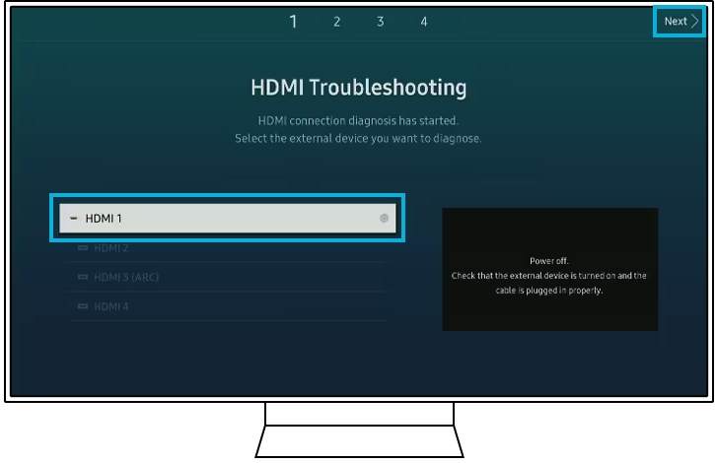Toggle the radio indicator on HDMI 1 row
This screenshot has height=463, width=715.
384,218
